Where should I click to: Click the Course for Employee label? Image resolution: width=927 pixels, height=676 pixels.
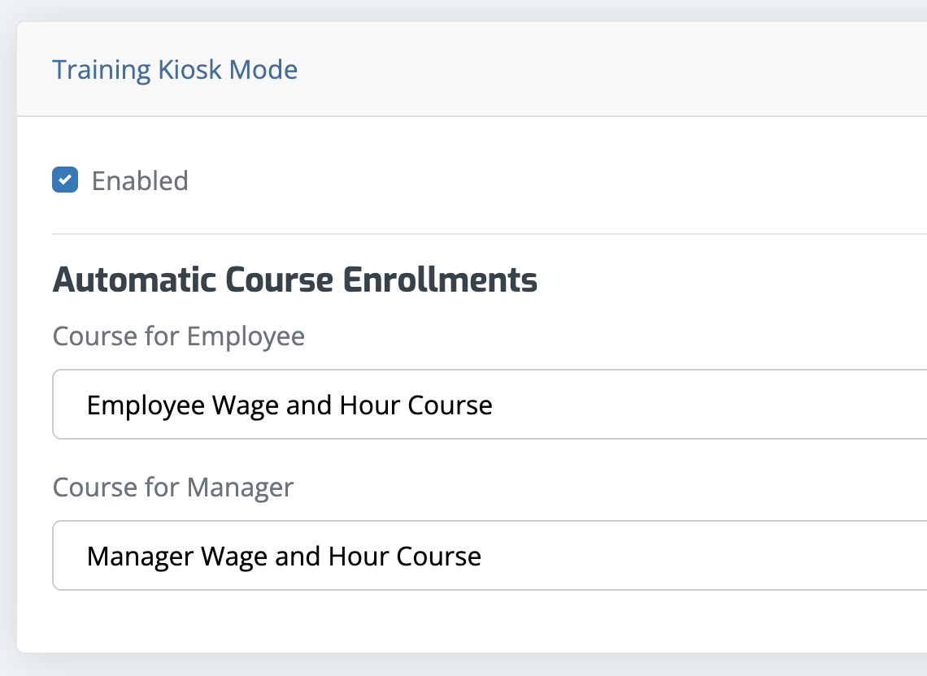coord(179,336)
